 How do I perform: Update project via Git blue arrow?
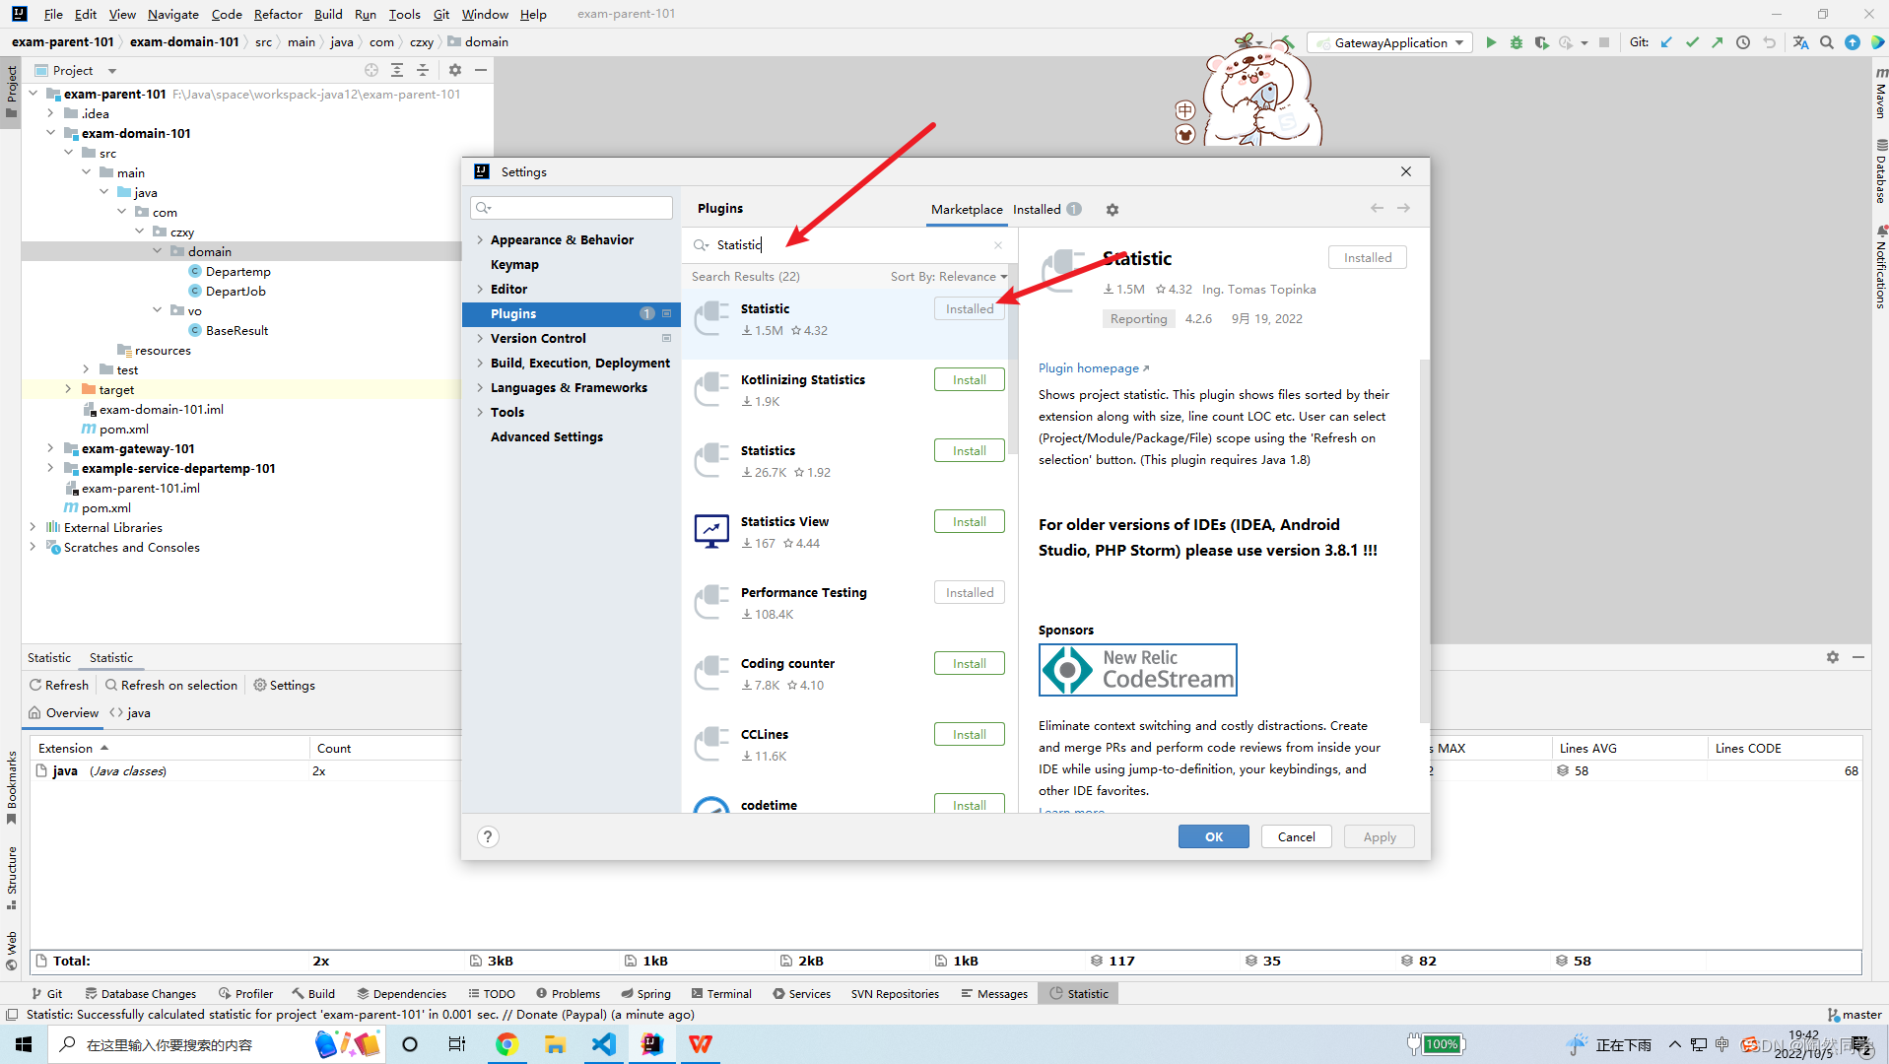(x=1666, y=42)
